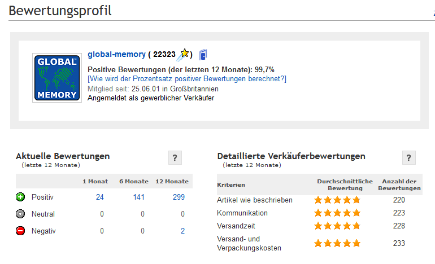Click the Artikel wie beschrieben star rating
This screenshot has width=435, height=264.
tap(337, 200)
